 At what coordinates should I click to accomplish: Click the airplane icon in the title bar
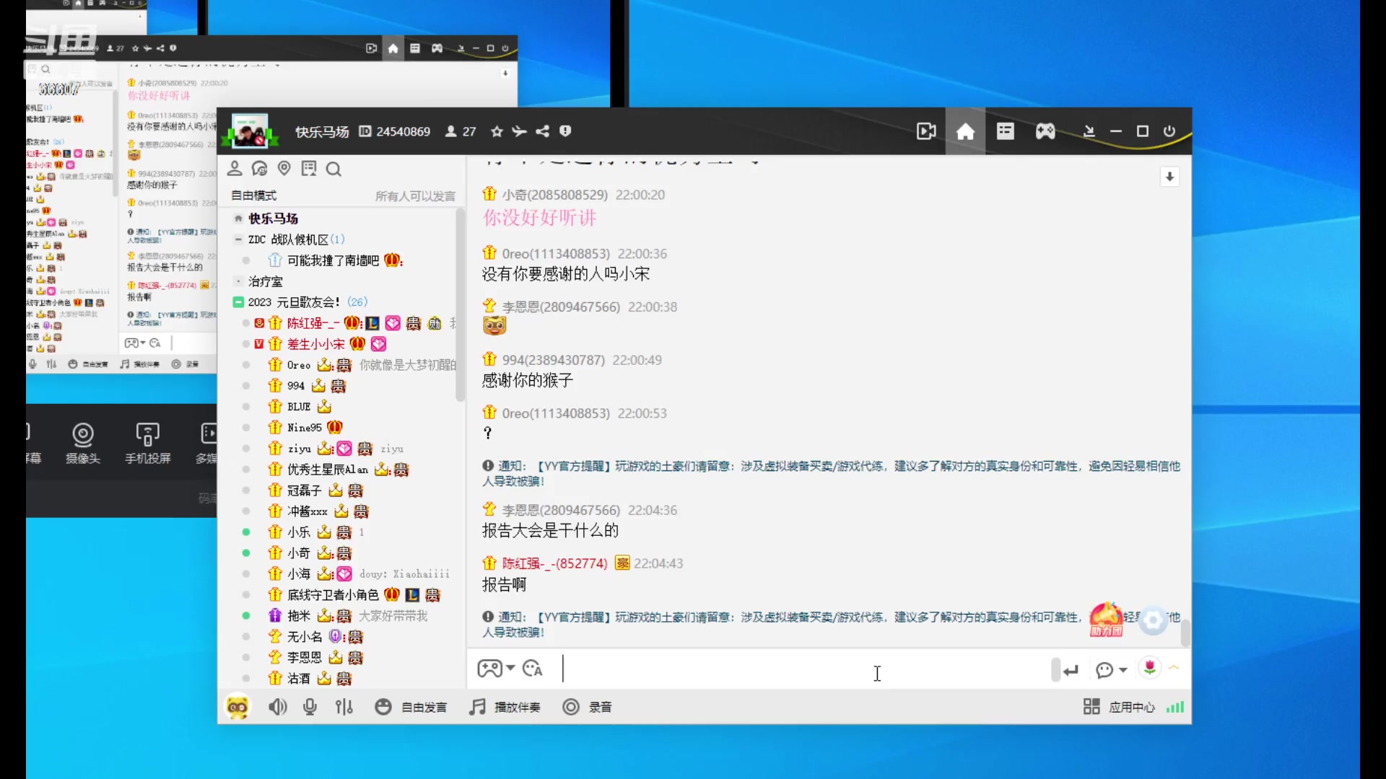click(x=519, y=131)
